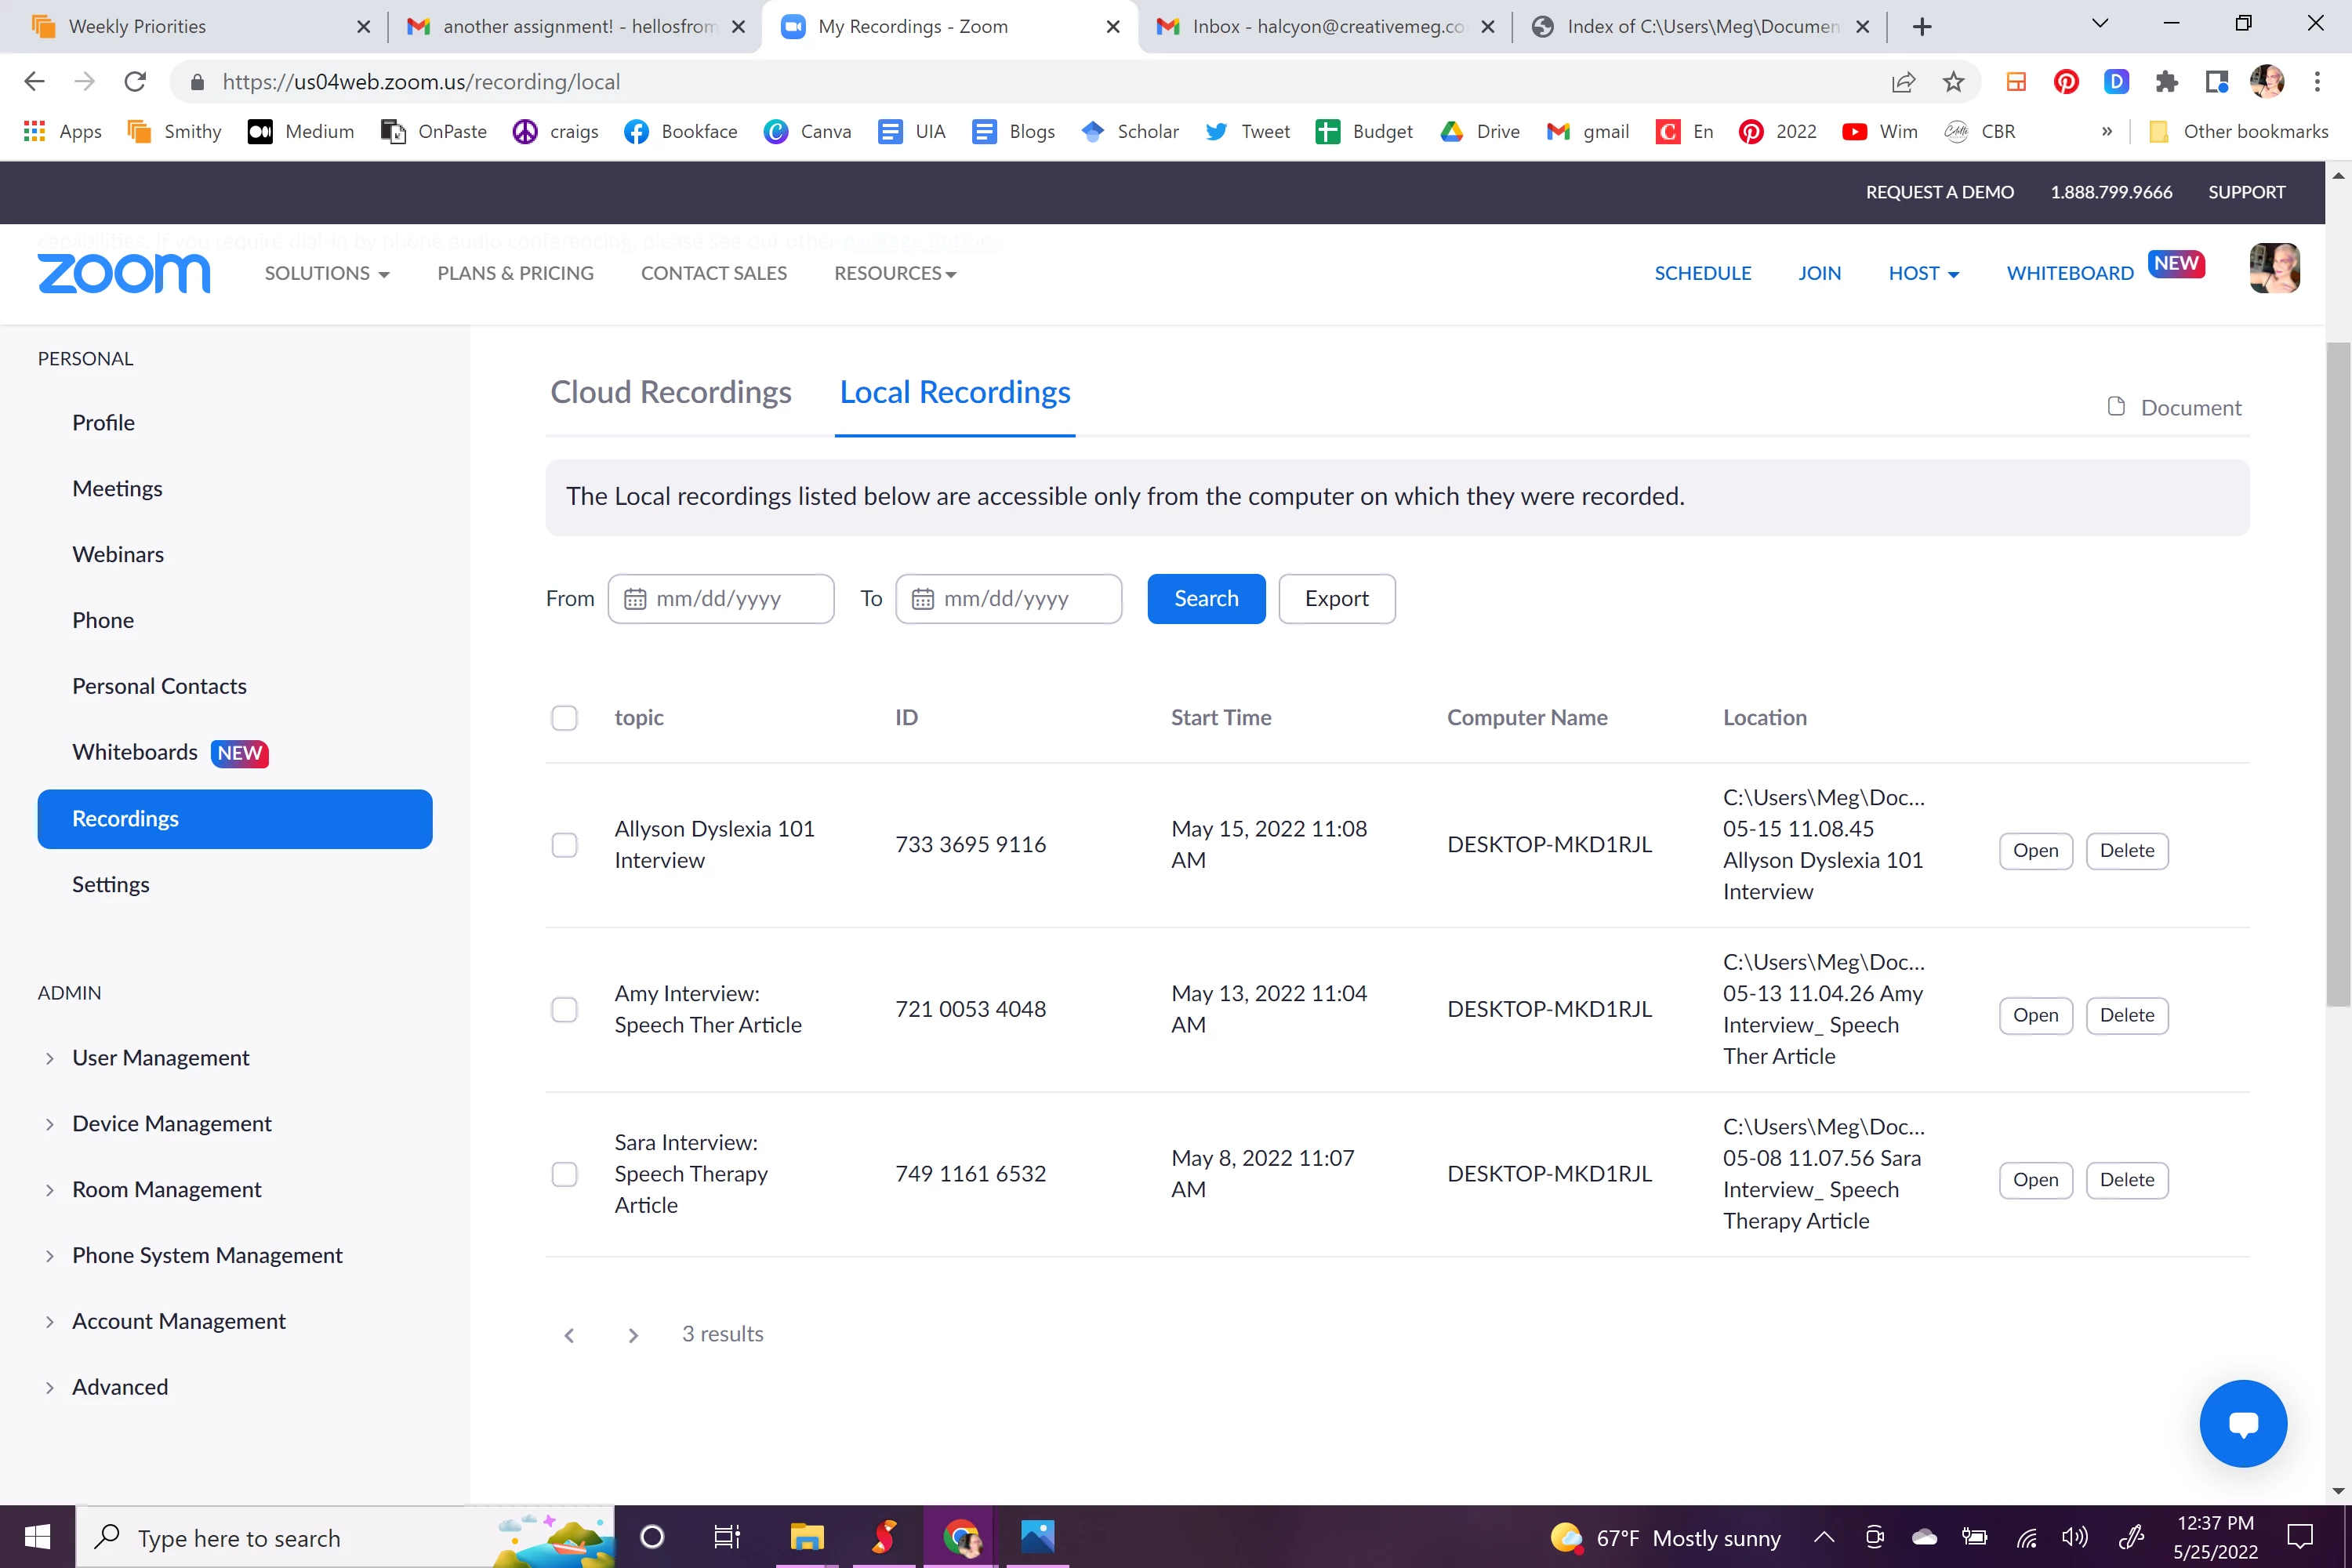Open Settings in the sidebar
This screenshot has width=2352, height=1568.
110,884
